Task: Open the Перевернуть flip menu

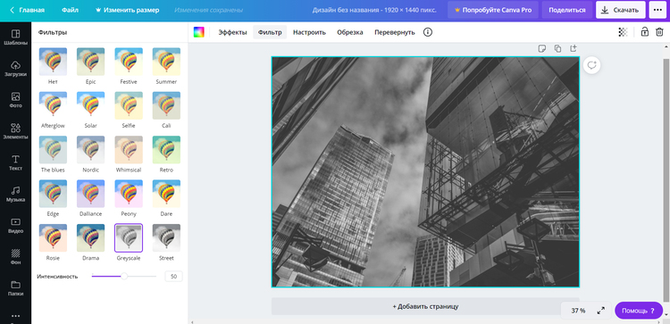Action: 394,32
